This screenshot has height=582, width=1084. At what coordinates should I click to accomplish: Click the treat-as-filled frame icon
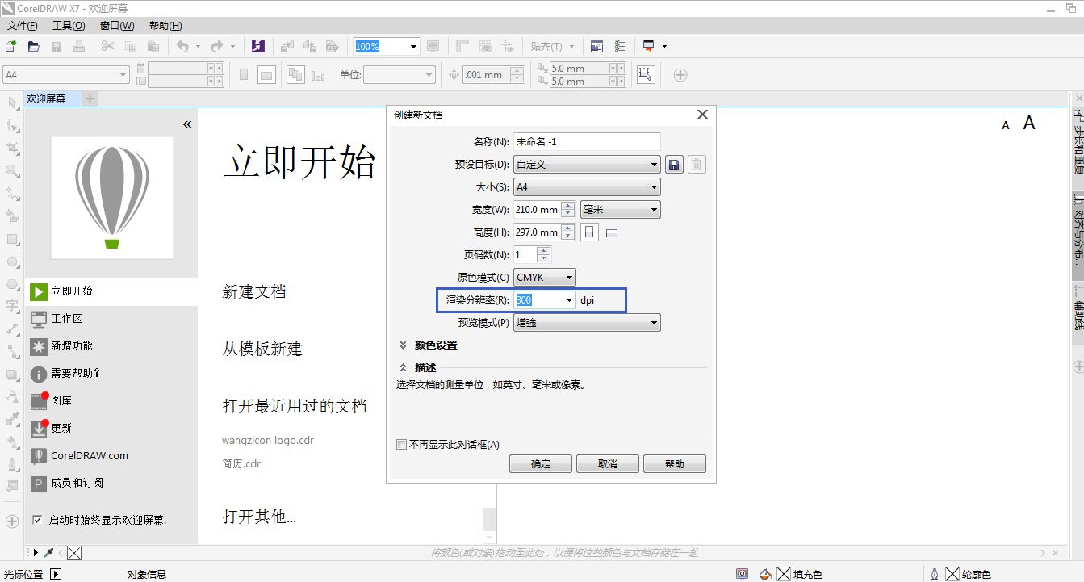(645, 74)
